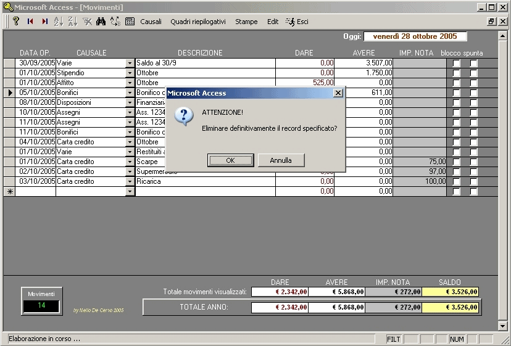The width and height of the screenshot is (511, 346).
Task: Click the scrollbar down arrow
Action: click(502, 326)
